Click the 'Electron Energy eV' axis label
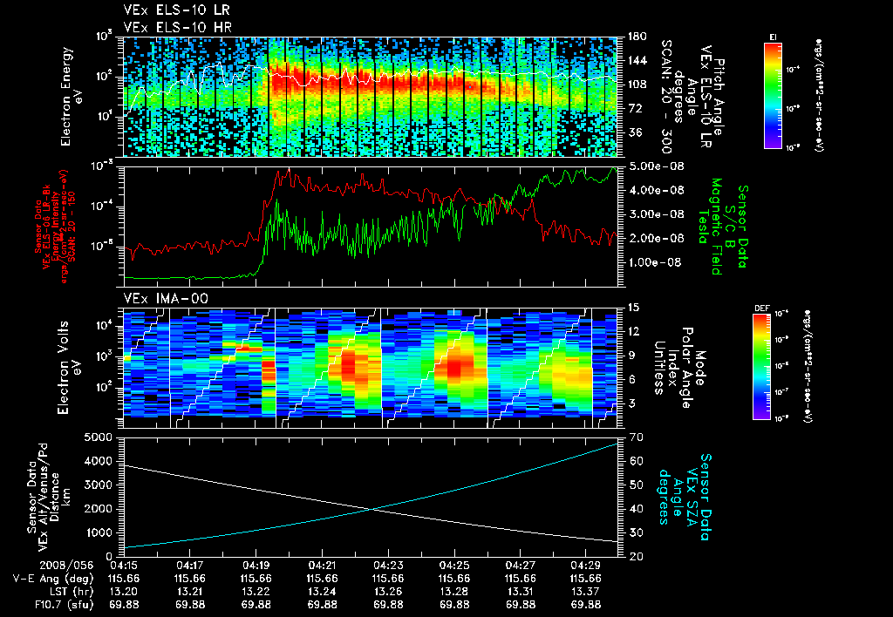 (x=71, y=97)
